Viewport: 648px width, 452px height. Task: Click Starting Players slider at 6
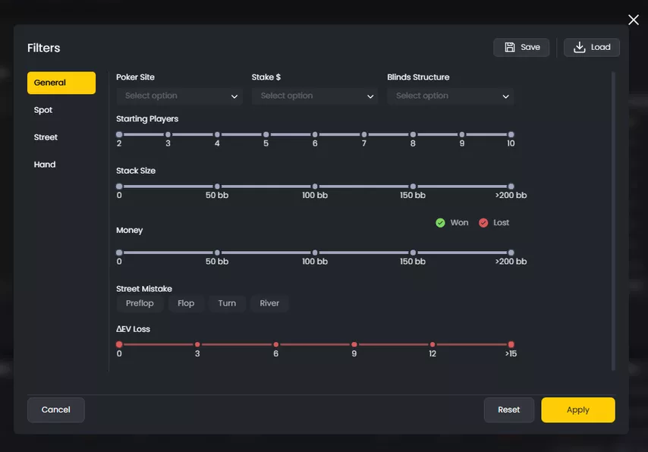(x=315, y=134)
